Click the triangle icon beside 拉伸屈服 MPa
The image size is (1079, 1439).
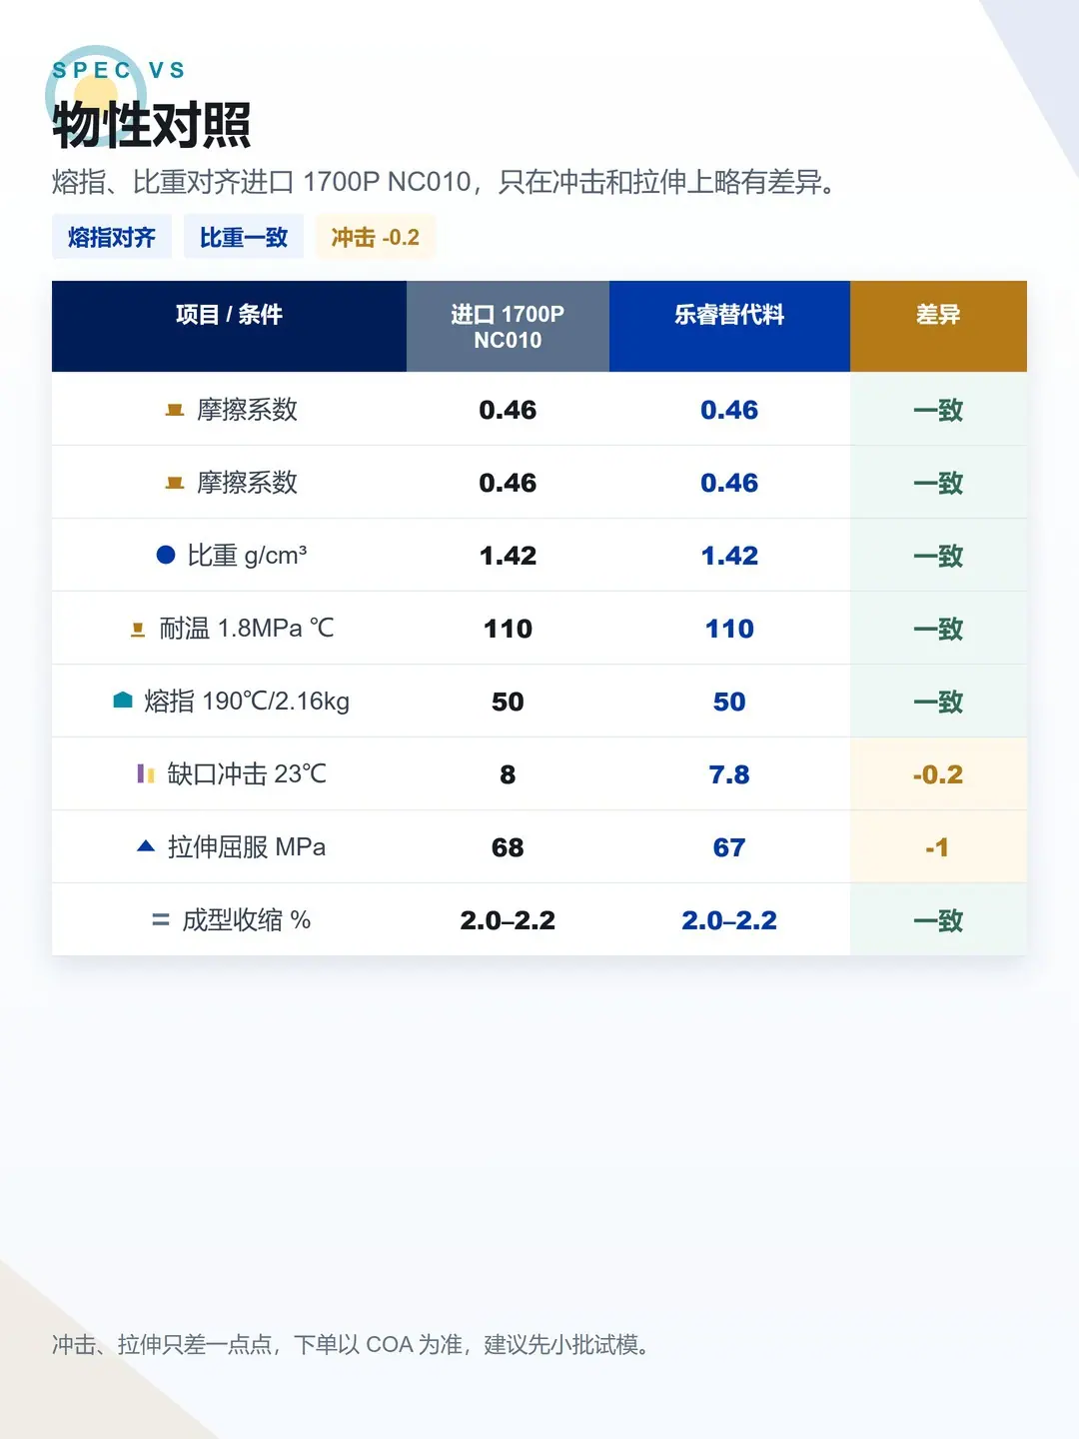(146, 846)
